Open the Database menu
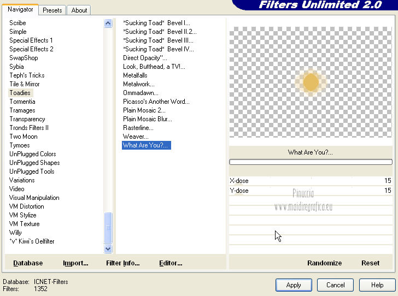This screenshot has width=398, height=296. coord(28,263)
